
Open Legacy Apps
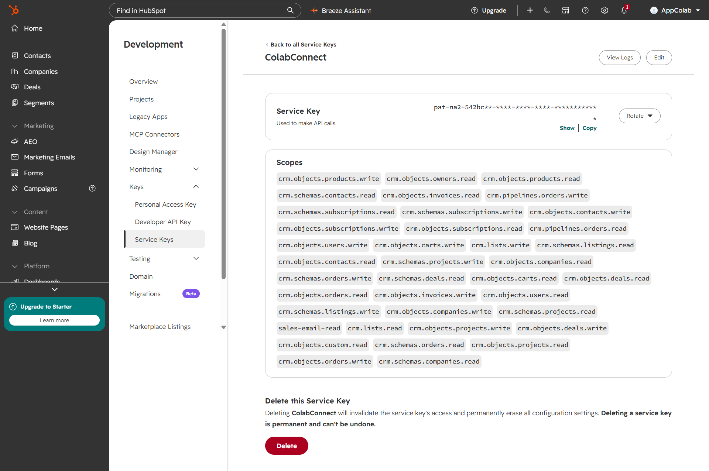point(148,116)
